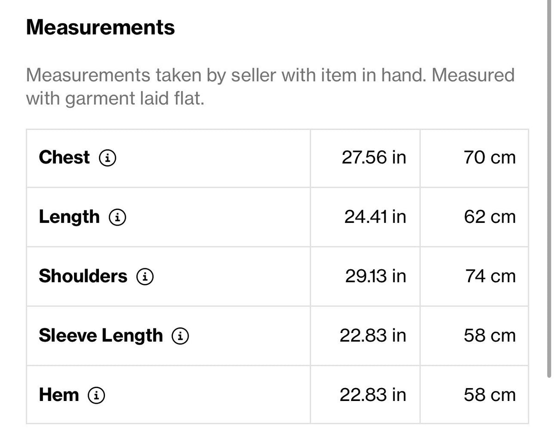This screenshot has width=555, height=444.
Task: Click the 70 cm chest value
Action: (490, 158)
